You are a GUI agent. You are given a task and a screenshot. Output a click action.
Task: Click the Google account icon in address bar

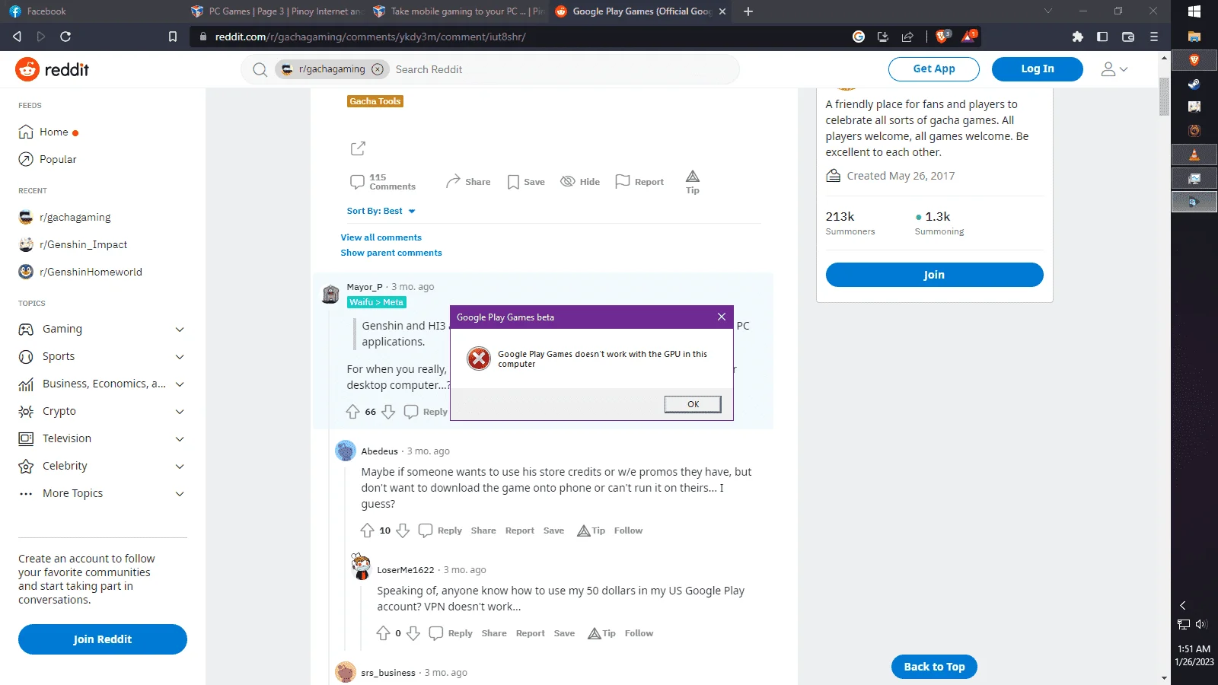pos(859,37)
